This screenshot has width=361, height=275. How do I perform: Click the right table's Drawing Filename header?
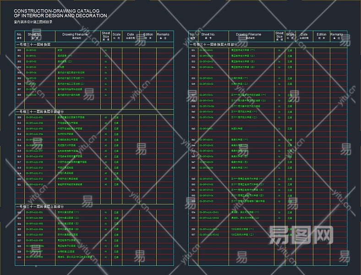(248, 35)
